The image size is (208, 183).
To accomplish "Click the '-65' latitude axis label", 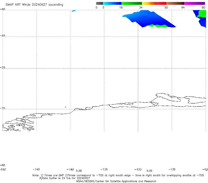I will click(3, 36).
